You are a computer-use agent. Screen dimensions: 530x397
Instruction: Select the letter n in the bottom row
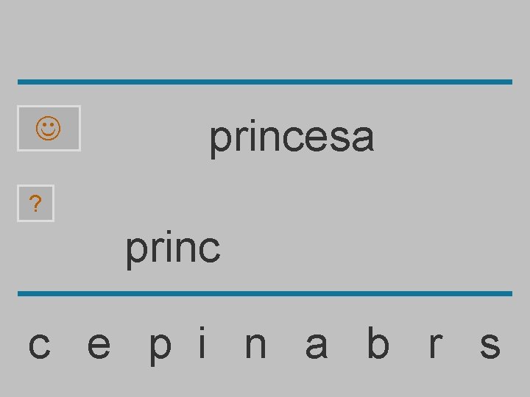[x=255, y=345]
